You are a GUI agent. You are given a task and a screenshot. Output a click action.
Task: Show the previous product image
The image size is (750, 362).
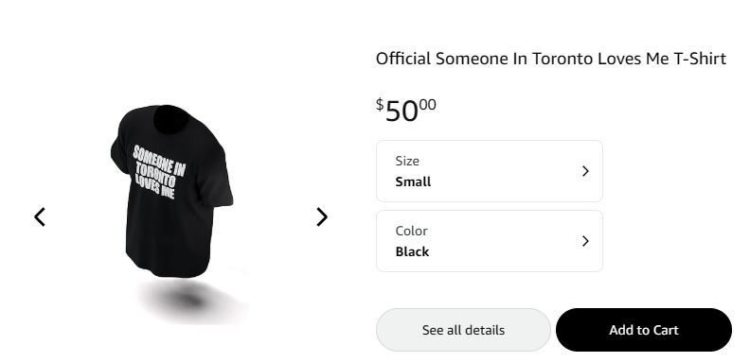(40, 216)
